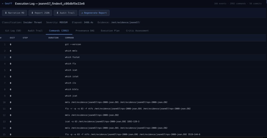Download the Narrative MD report
Image resolution: width=267 pixels, height=138 pixels.
coord(15,13)
